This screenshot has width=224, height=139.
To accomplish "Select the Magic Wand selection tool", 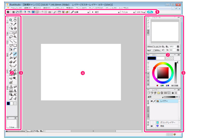I will coord(15,37).
